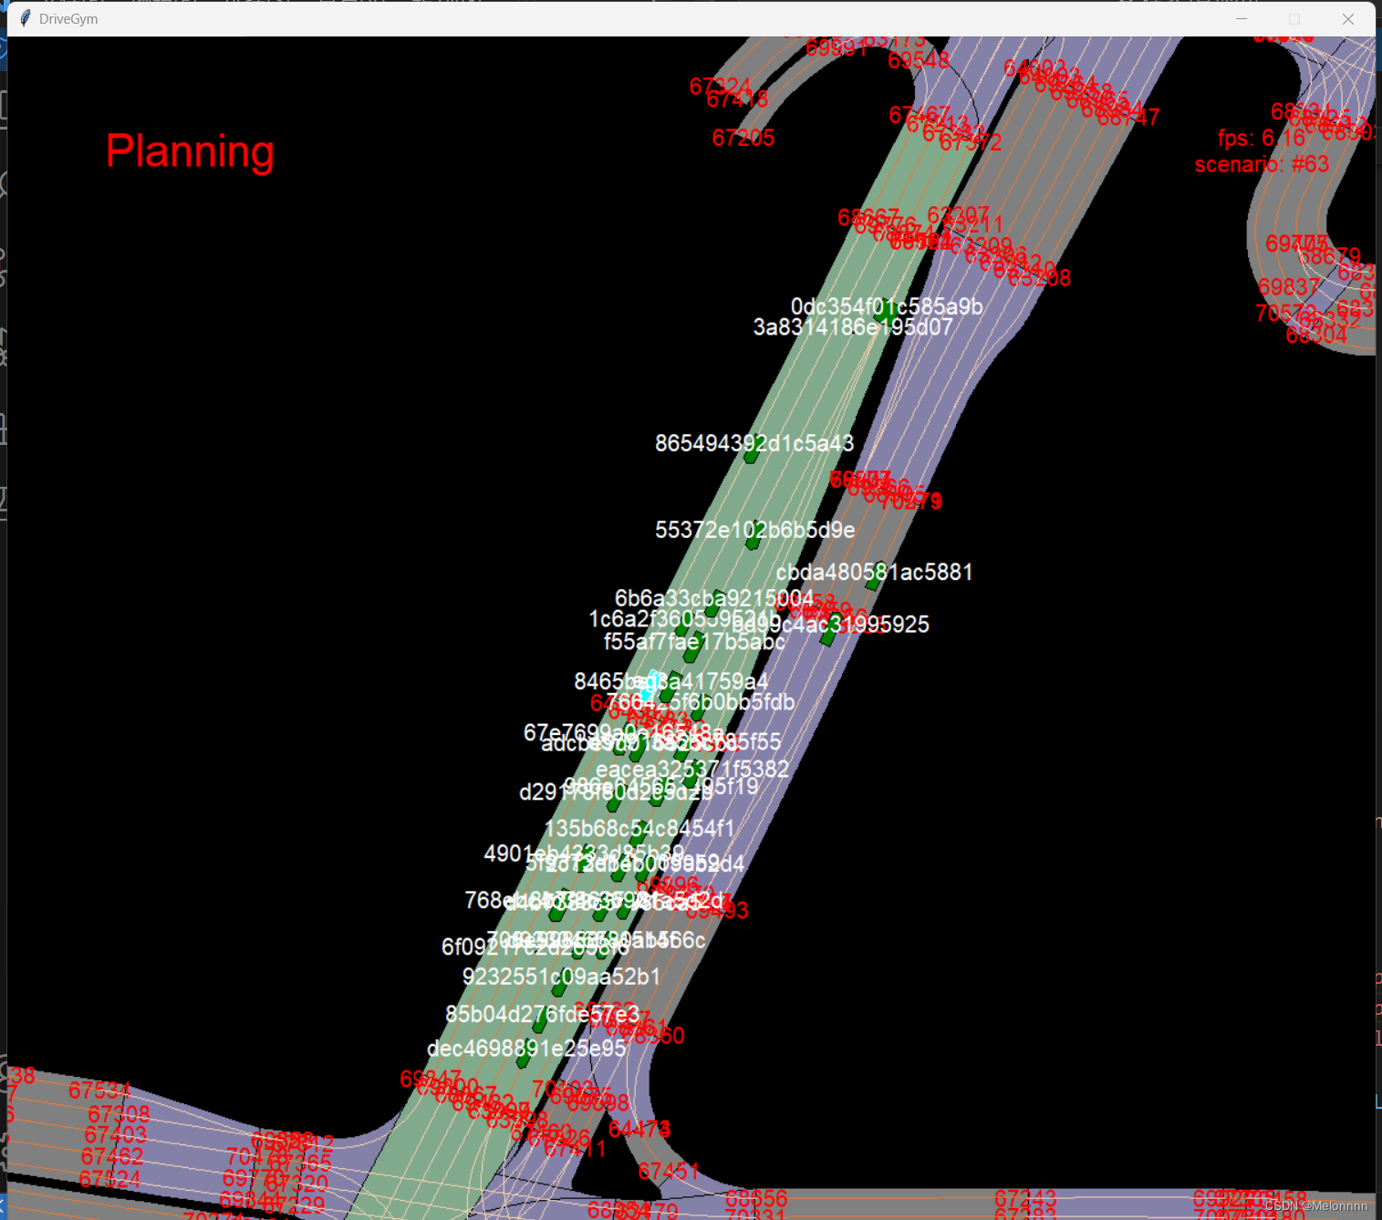Click the pygame feather icon in the title bar
Image resolution: width=1382 pixels, height=1220 pixels.
point(24,18)
